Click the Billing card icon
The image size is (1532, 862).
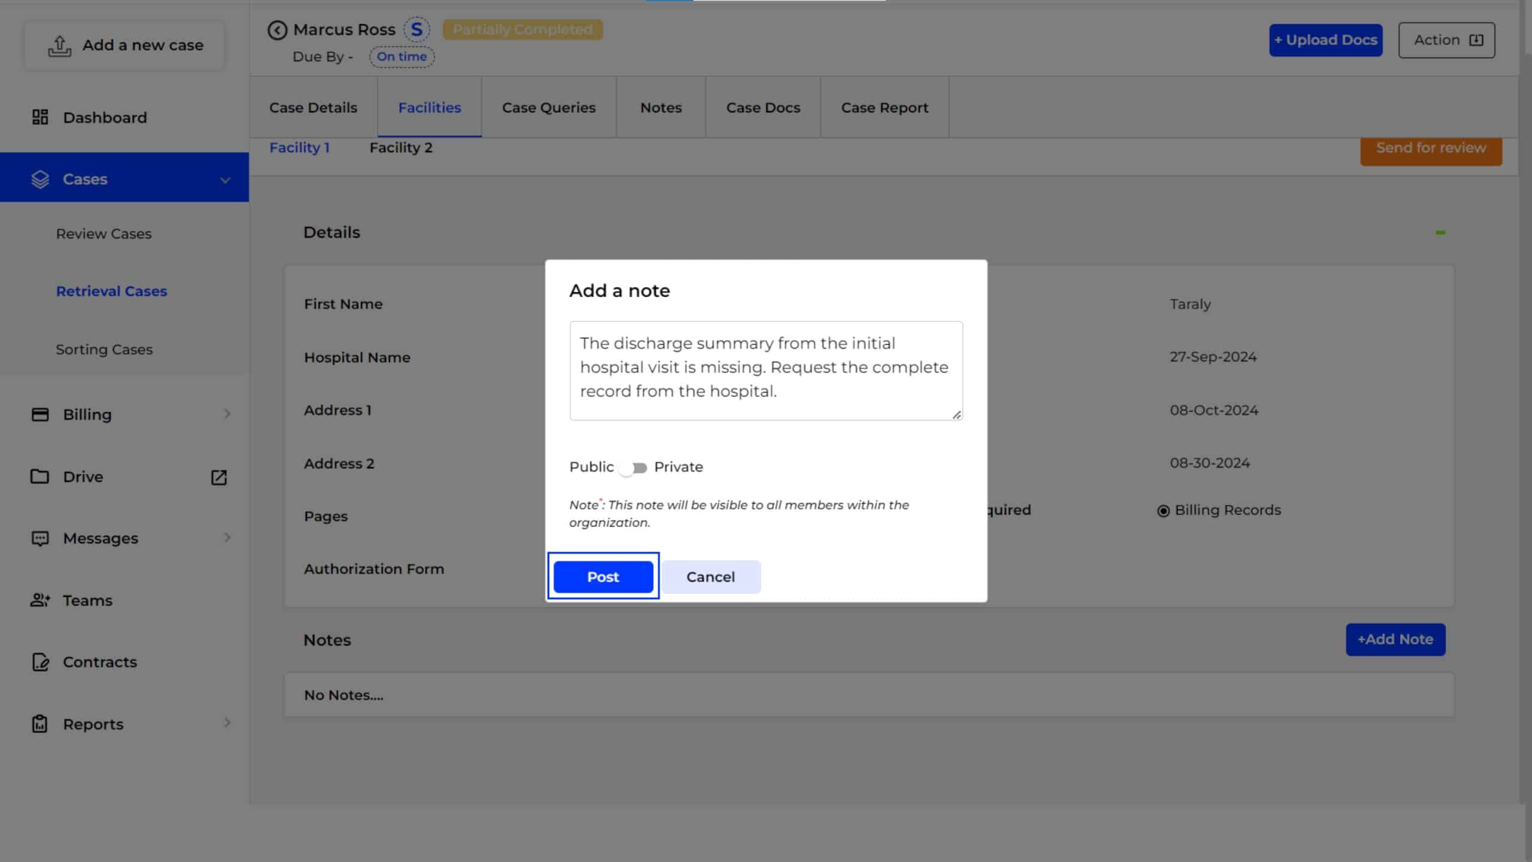[x=40, y=414]
